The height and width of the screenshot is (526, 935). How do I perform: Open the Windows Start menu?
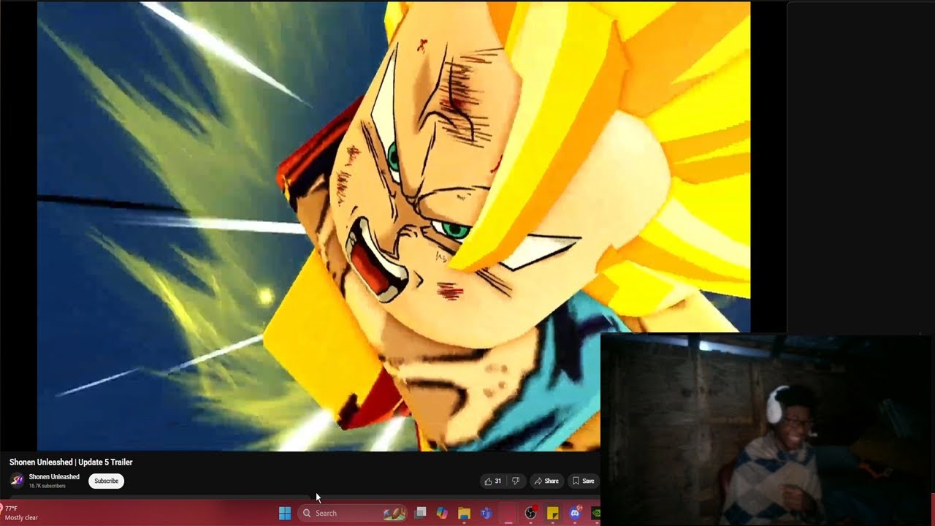point(285,513)
